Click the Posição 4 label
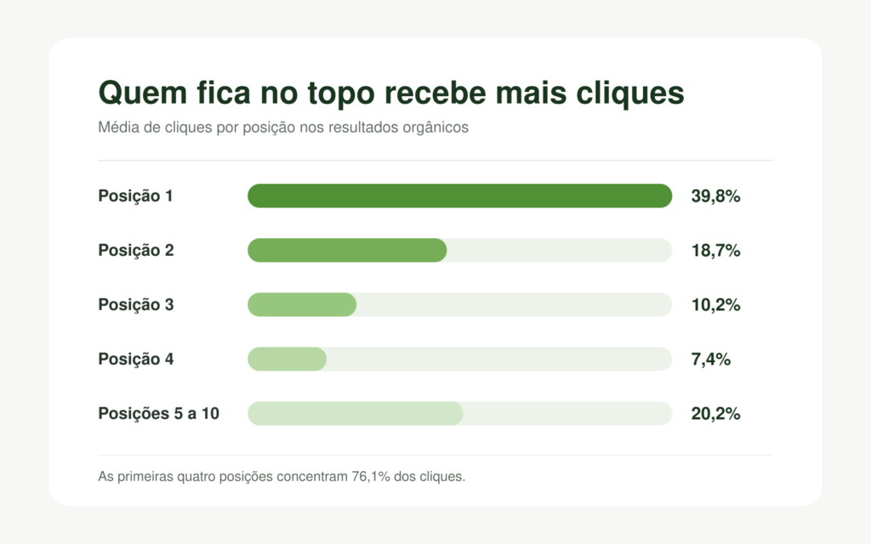 pyautogui.click(x=136, y=360)
